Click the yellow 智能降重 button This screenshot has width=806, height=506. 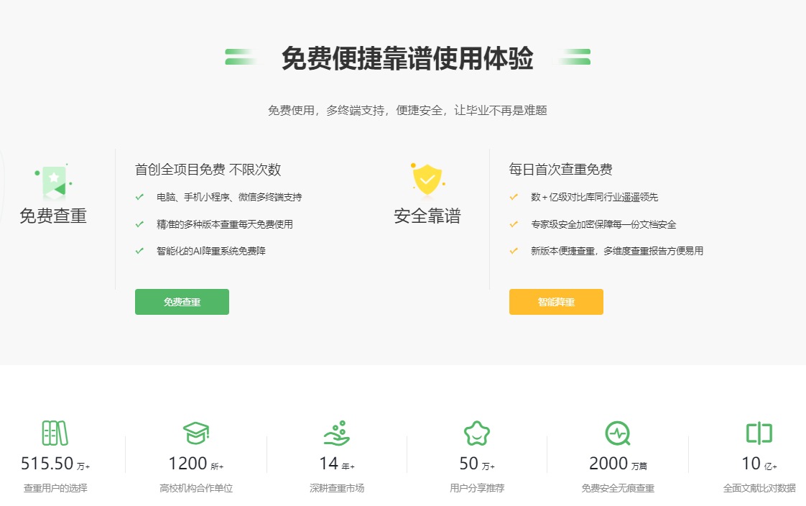coord(556,302)
